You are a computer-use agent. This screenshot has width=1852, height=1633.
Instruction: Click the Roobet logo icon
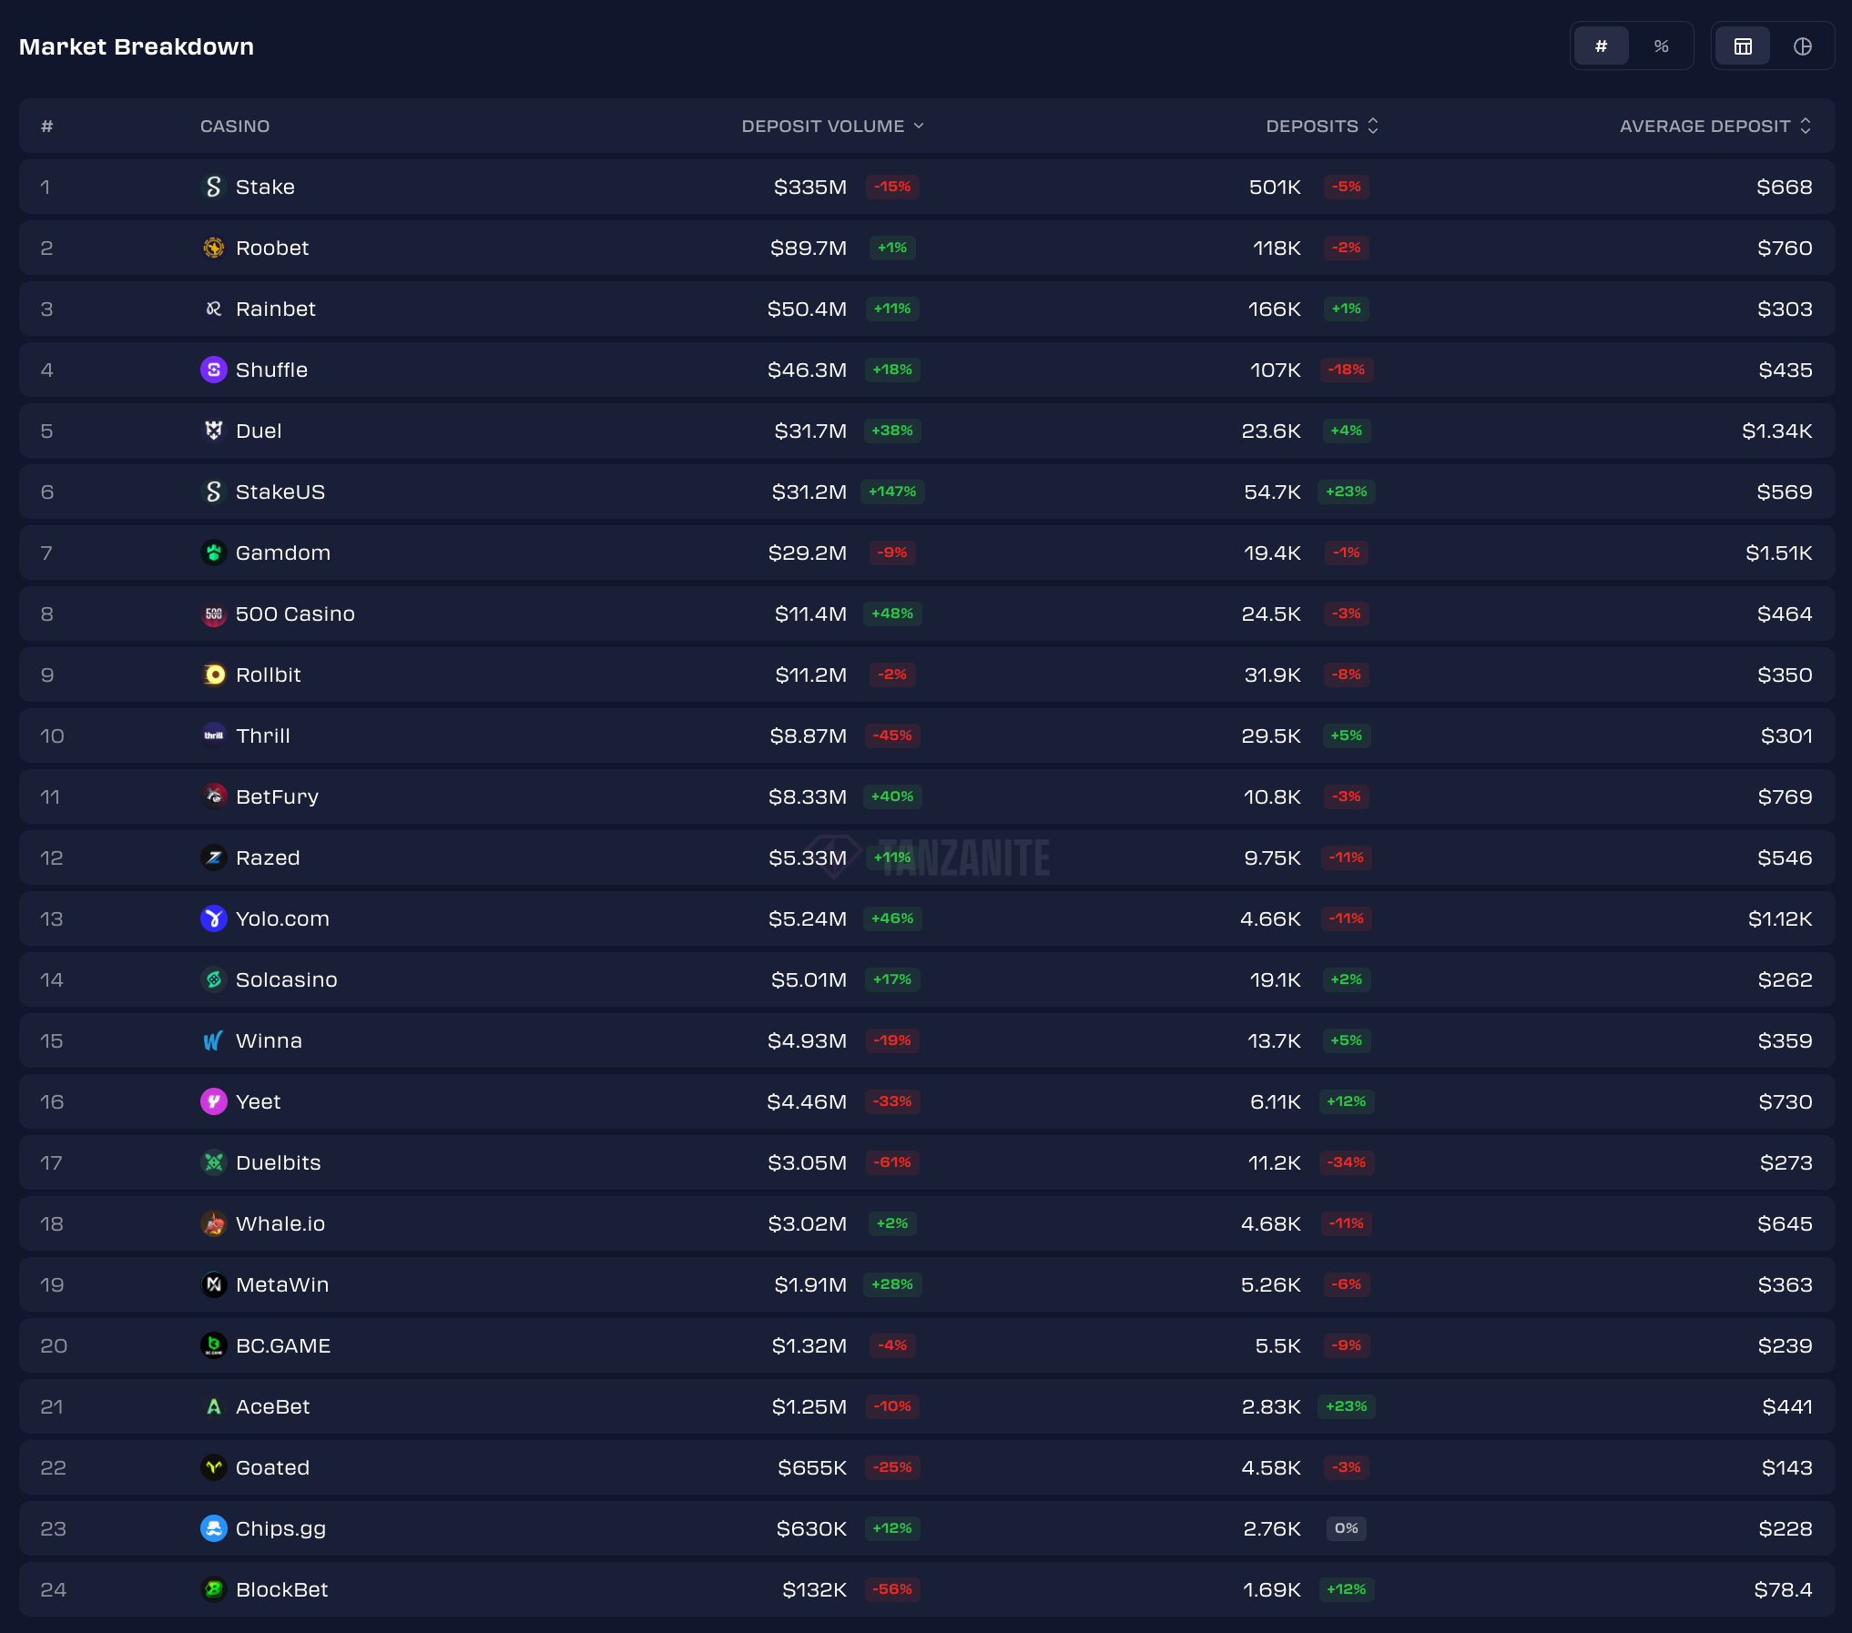pos(213,248)
